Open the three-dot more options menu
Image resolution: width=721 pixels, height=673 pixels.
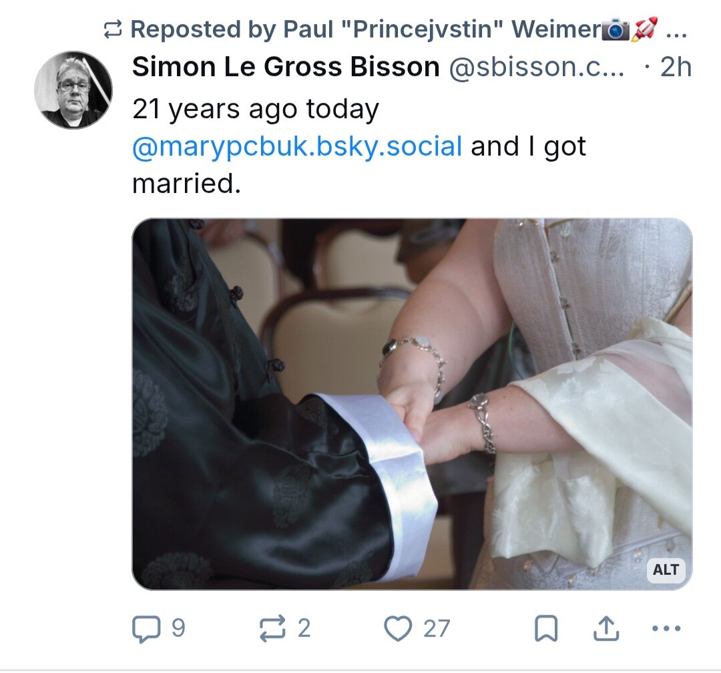(665, 629)
